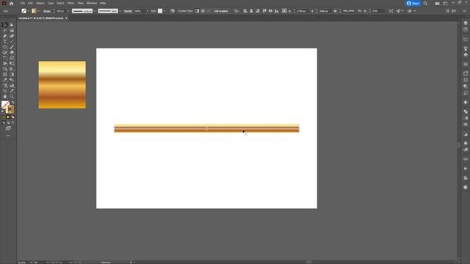
Task: Select the Line Segment tool
Action: click(x=12, y=41)
